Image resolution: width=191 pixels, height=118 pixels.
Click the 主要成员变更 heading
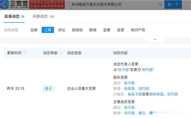point(124,102)
